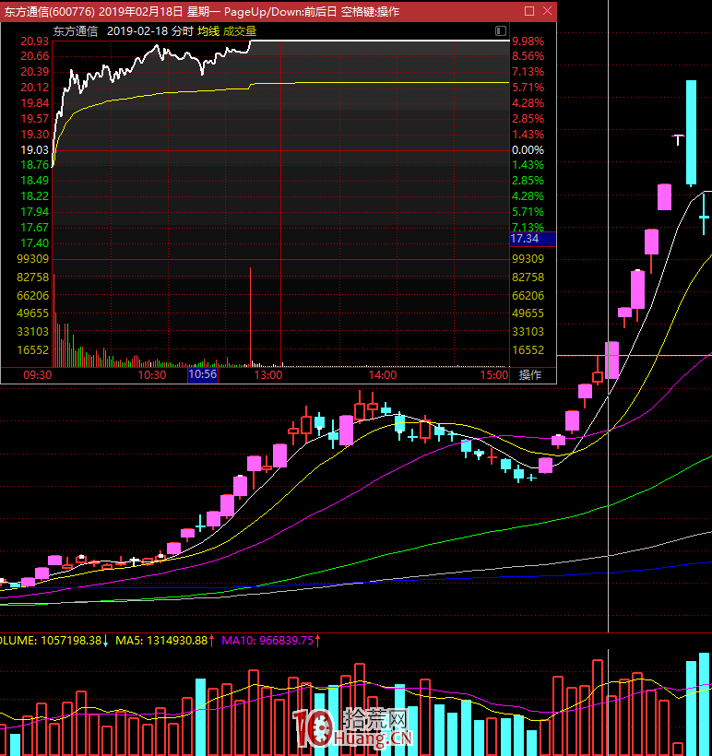Click the 09:30 time axis label
This screenshot has height=756, width=712.
38,375
